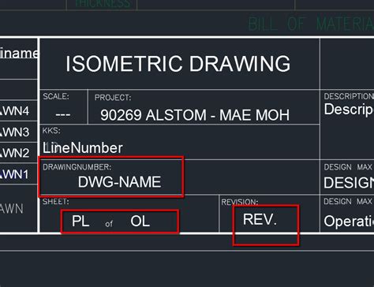Click the KKS: label
Viewport: 374px width, 287px height.
[51, 130]
